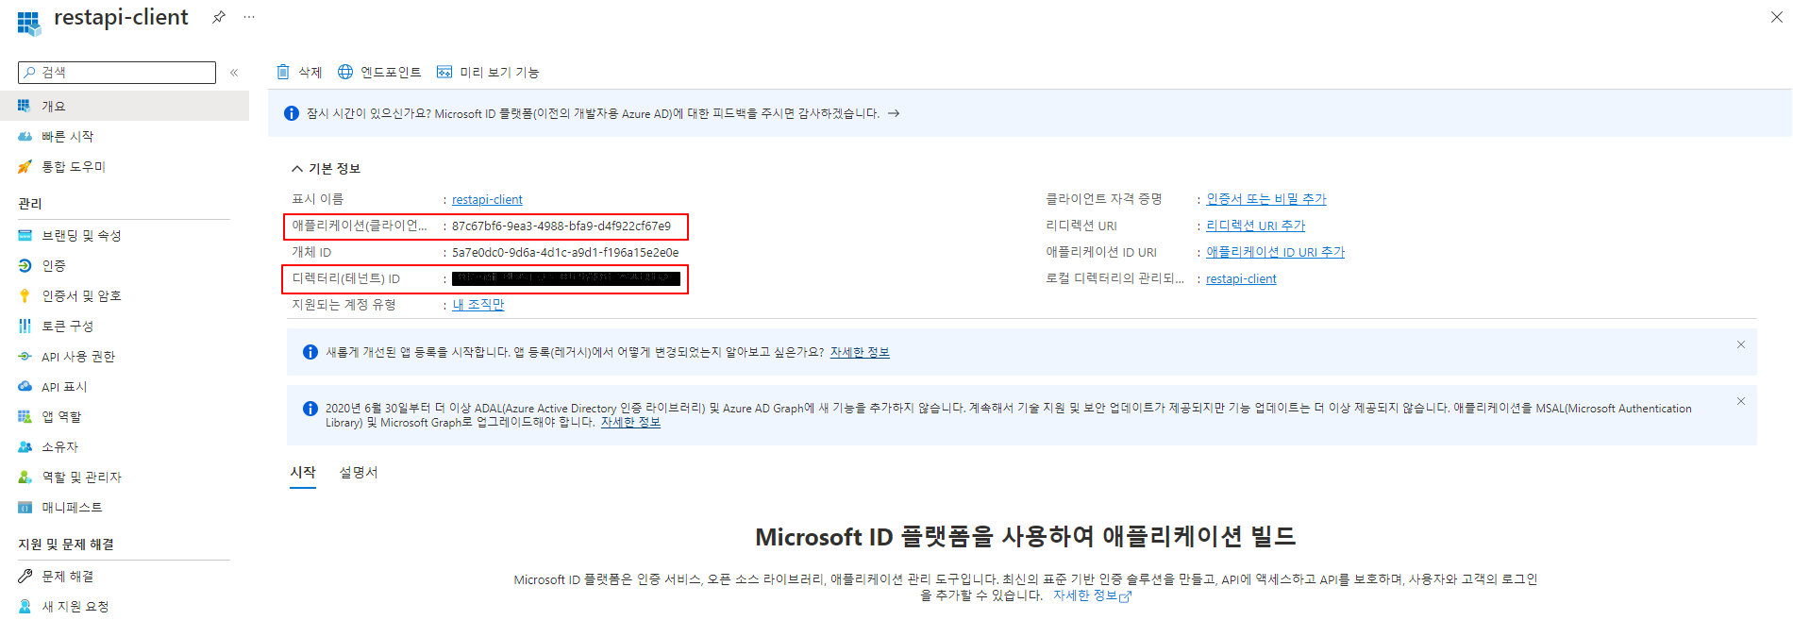This screenshot has height=620, width=1793.
Task: Click 애플리케이션 ID URI 추가 link
Action: point(1276,252)
